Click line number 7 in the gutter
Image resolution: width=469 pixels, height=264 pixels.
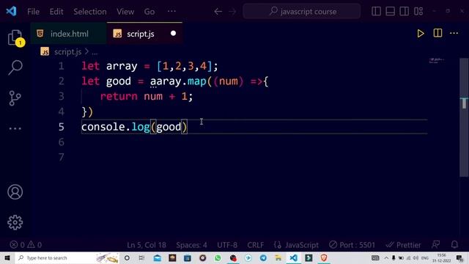pyautogui.click(x=61, y=157)
